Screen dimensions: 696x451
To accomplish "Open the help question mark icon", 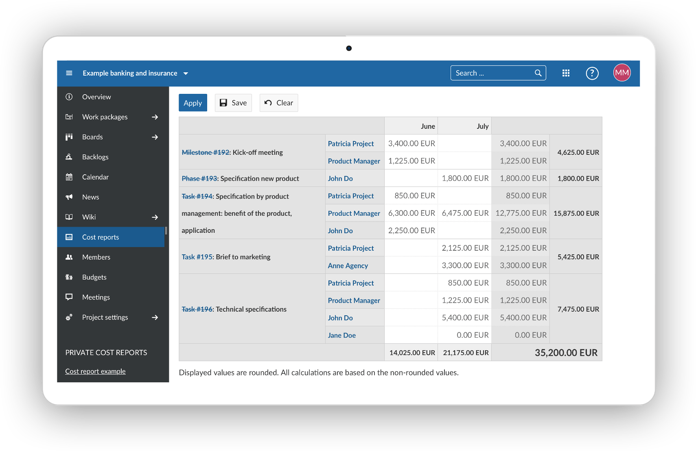I will click(592, 73).
